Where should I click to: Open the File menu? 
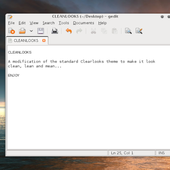click(11, 23)
